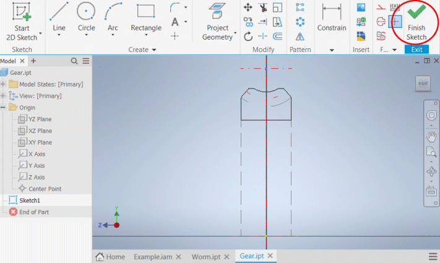440x263 pixels.
Task: Expand the Model States node
Action: (x=3, y=84)
